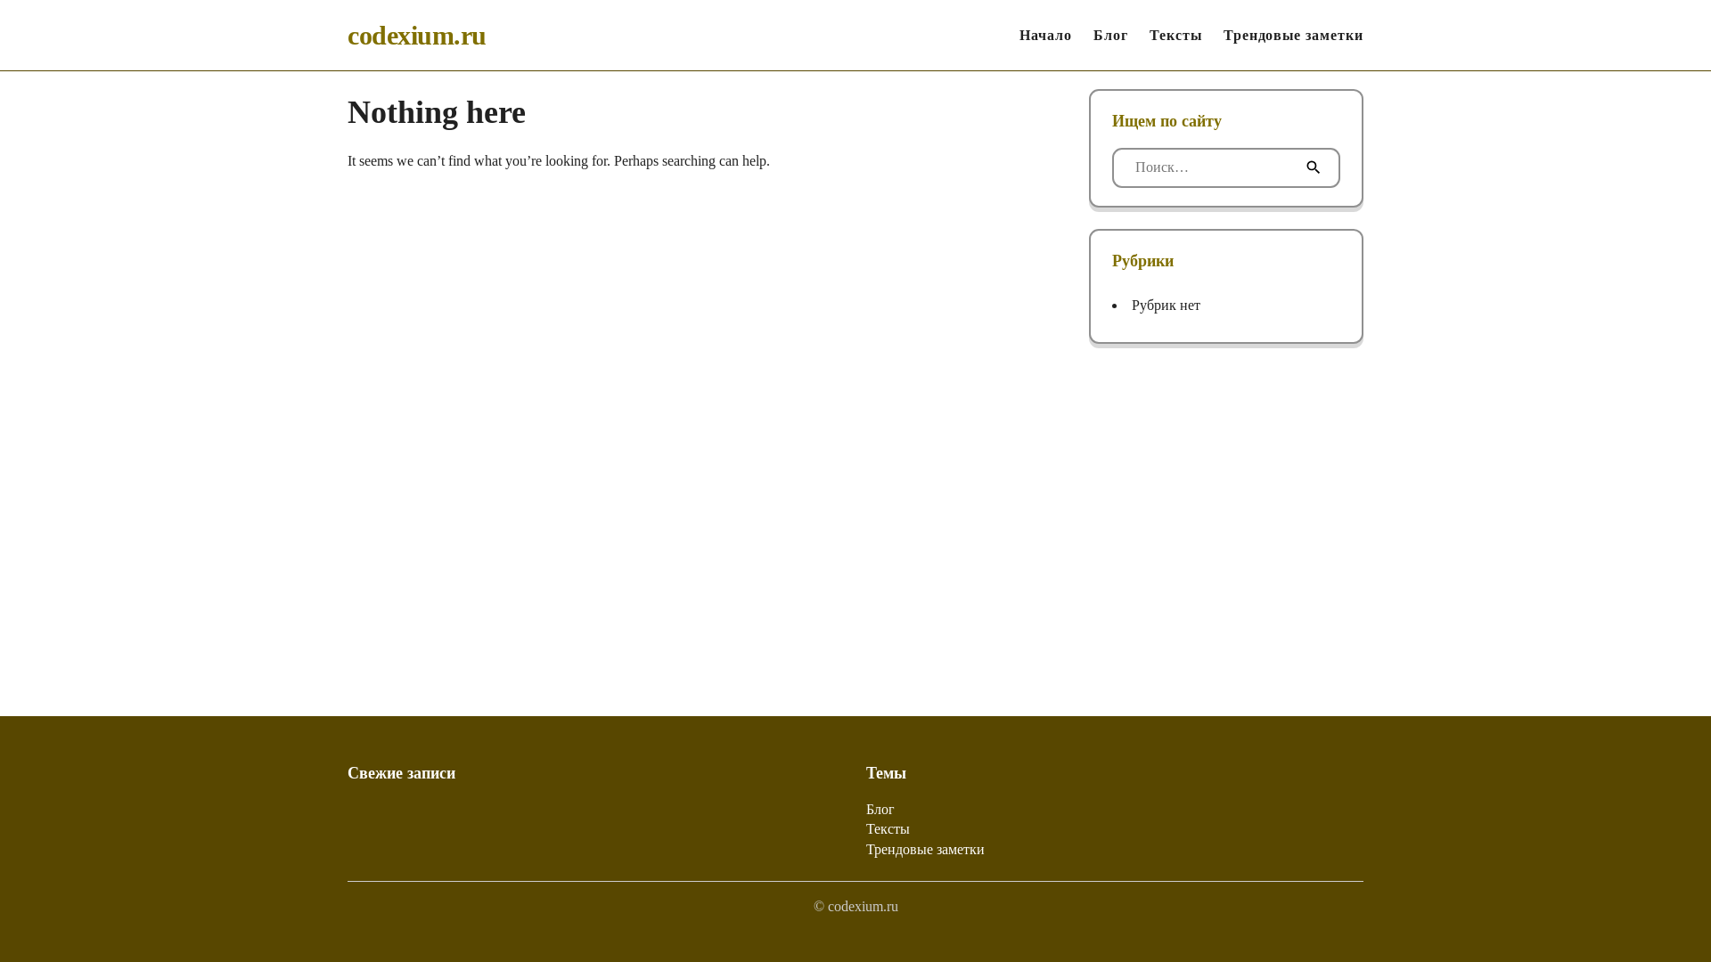Open the Блог link in footer Темы

[880, 809]
